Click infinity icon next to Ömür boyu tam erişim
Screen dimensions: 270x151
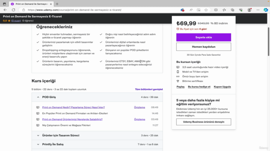178,76
